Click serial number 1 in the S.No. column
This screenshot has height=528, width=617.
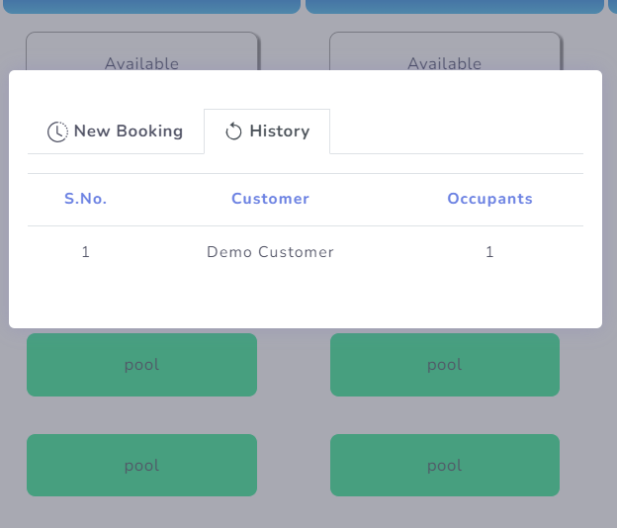86,252
